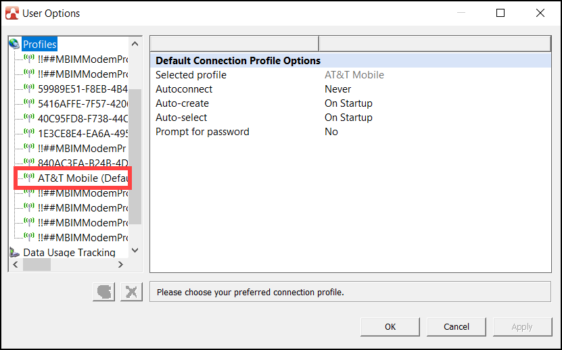
Task: Select the Profiles tree node
Action: click(x=40, y=44)
